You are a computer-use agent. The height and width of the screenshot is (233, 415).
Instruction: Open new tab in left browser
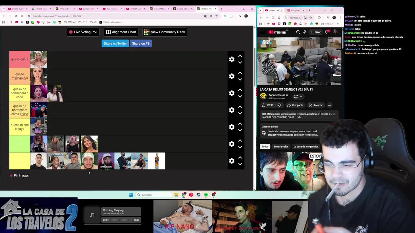(x=221, y=9)
